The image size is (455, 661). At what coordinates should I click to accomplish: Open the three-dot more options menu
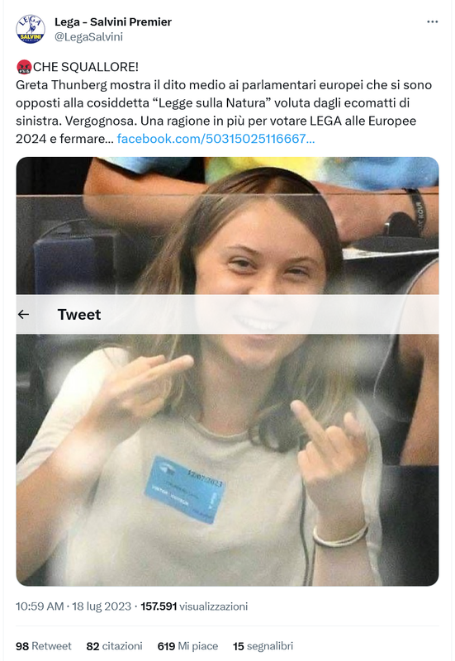[x=432, y=21]
